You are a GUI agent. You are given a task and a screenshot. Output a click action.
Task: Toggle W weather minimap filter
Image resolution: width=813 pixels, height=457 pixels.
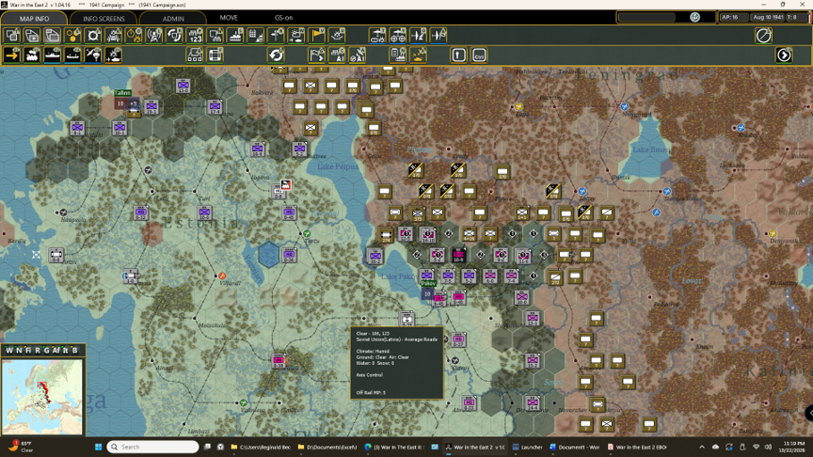[9, 350]
